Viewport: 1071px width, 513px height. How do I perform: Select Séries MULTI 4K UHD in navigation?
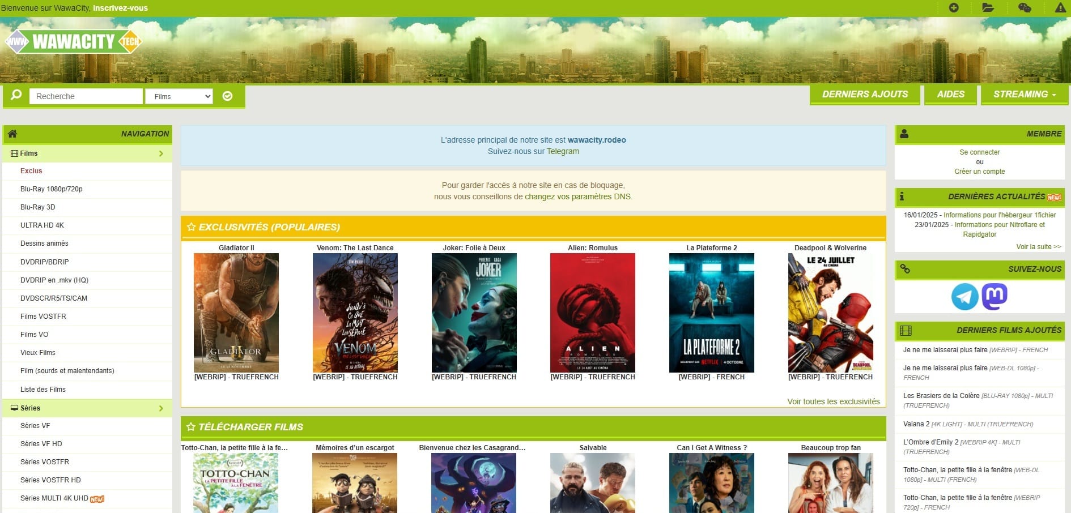54,498
